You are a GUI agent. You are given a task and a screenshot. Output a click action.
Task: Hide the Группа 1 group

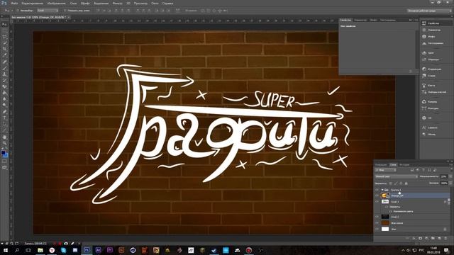click(x=377, y=190)
